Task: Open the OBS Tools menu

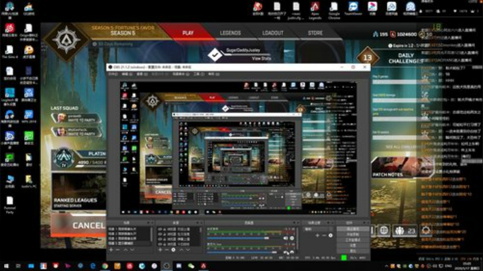Action: 199,74
